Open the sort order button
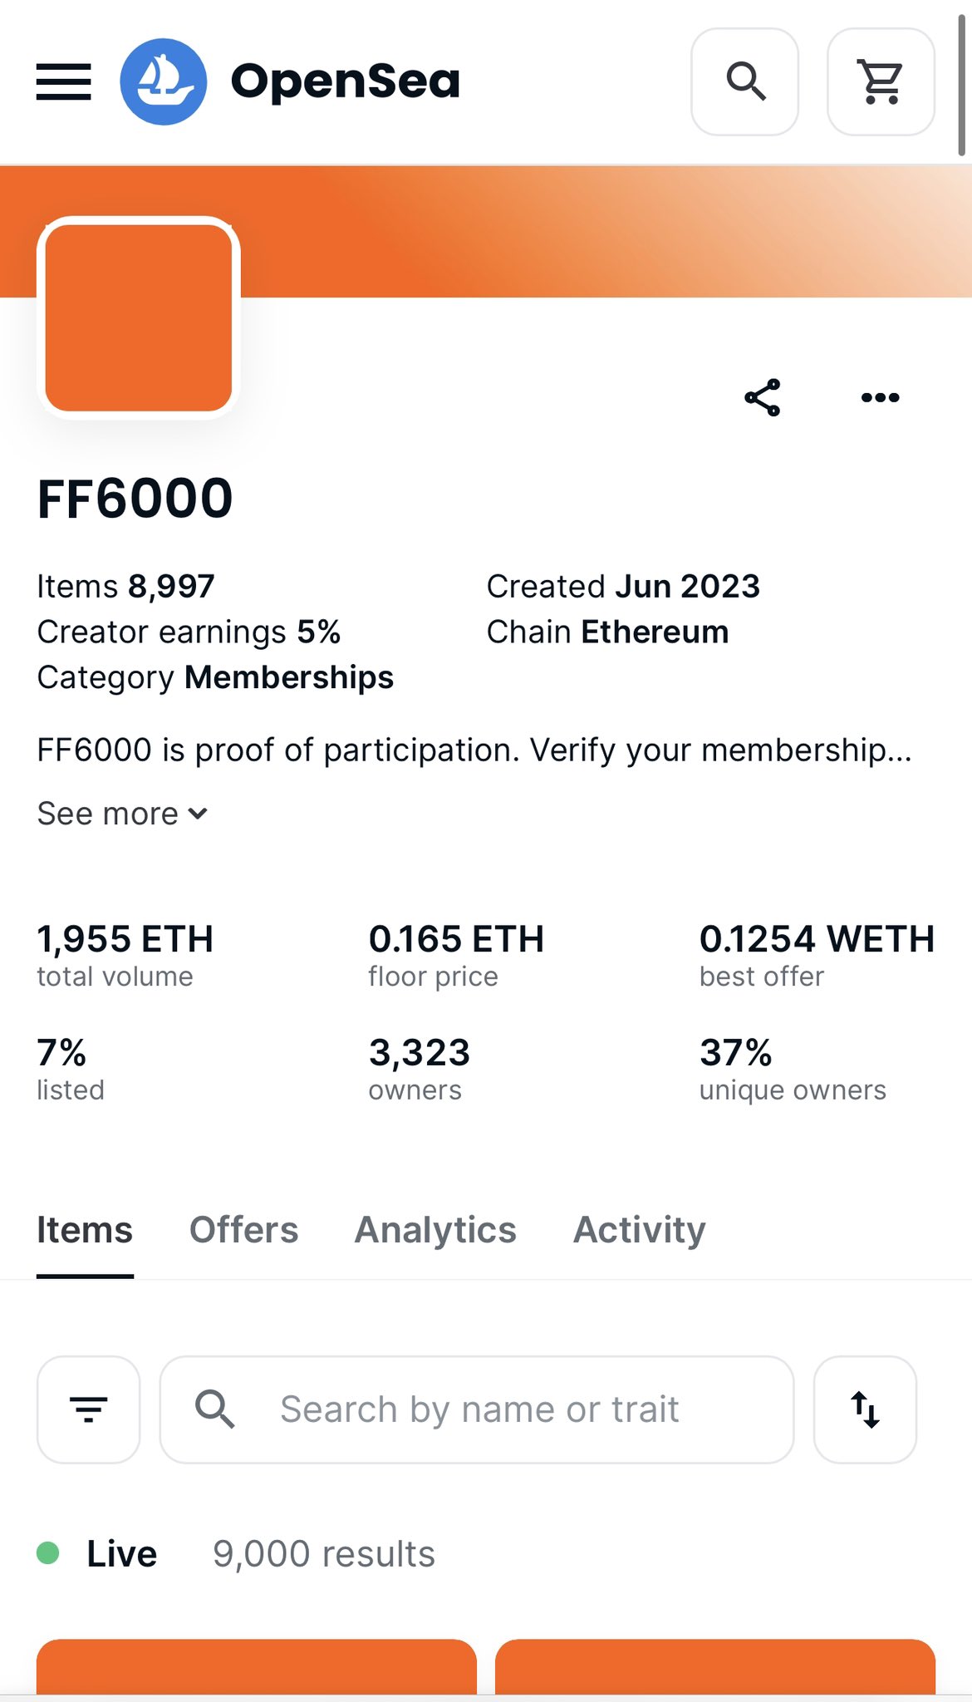This screenshot has width=972, height=1702. (x=865, y=1409)
